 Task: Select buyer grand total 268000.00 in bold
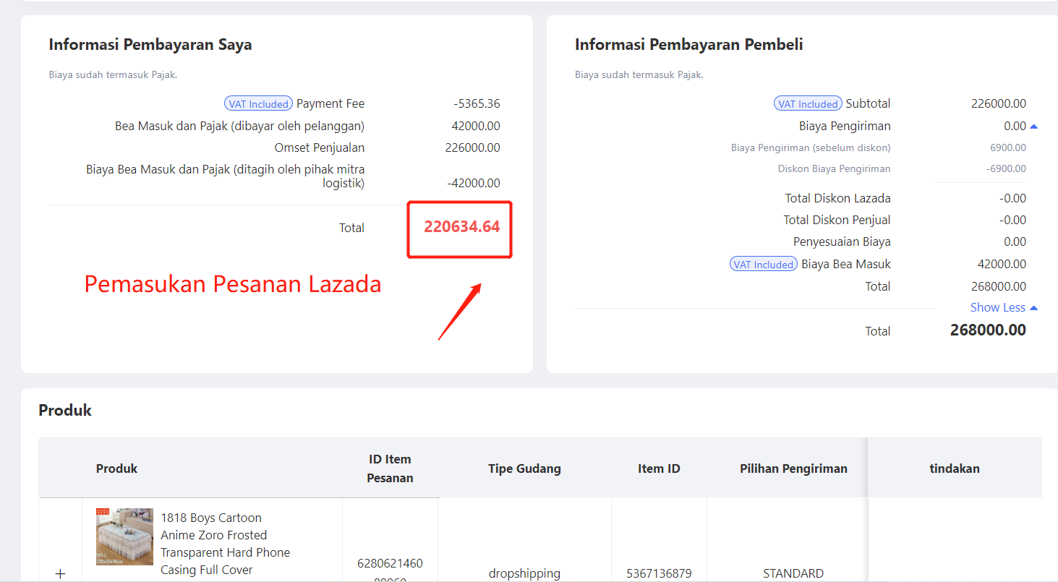(x=988, y=330)
